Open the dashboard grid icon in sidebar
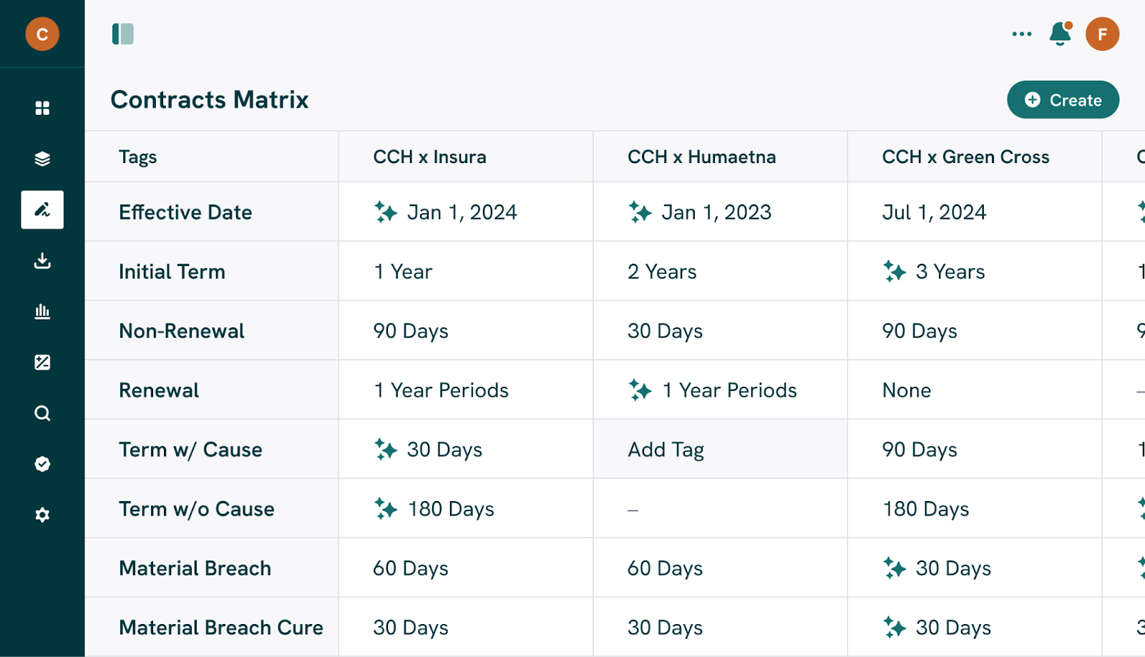This screenshot has width=1145, height=657. pyautogui.click(x=42, y=108)
